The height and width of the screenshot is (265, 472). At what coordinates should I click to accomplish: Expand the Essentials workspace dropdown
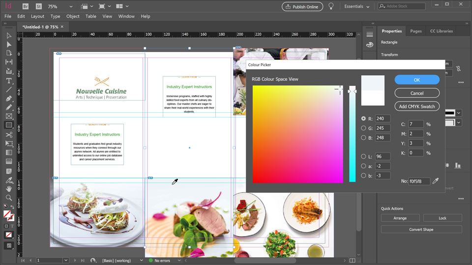tap(357, 7)
